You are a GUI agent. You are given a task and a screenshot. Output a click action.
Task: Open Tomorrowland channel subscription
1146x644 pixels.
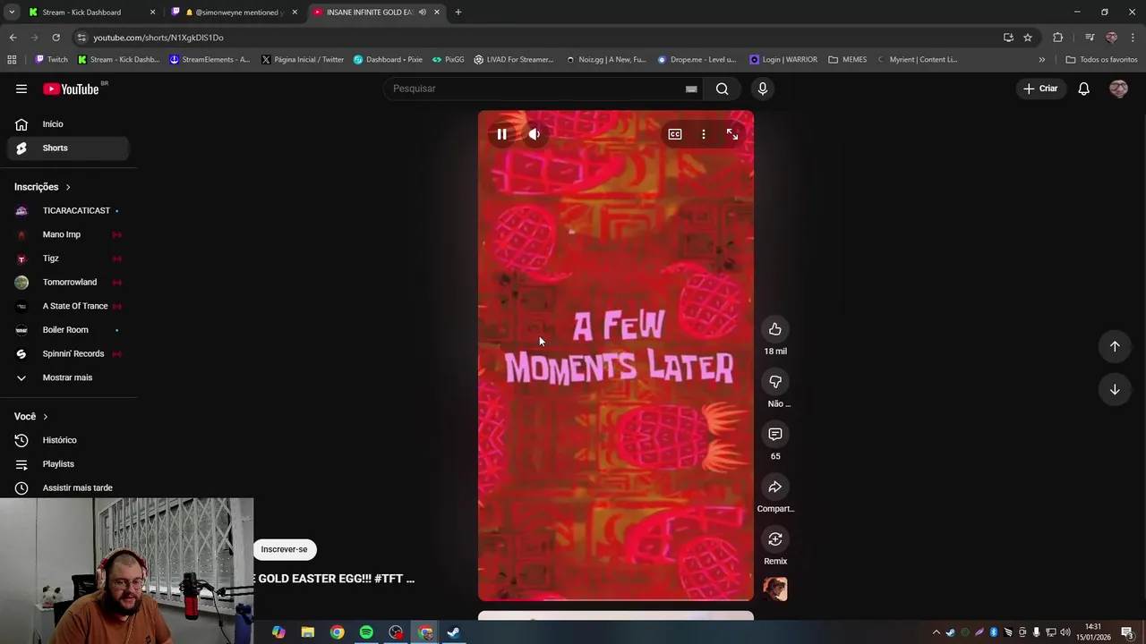coord(68,282)
